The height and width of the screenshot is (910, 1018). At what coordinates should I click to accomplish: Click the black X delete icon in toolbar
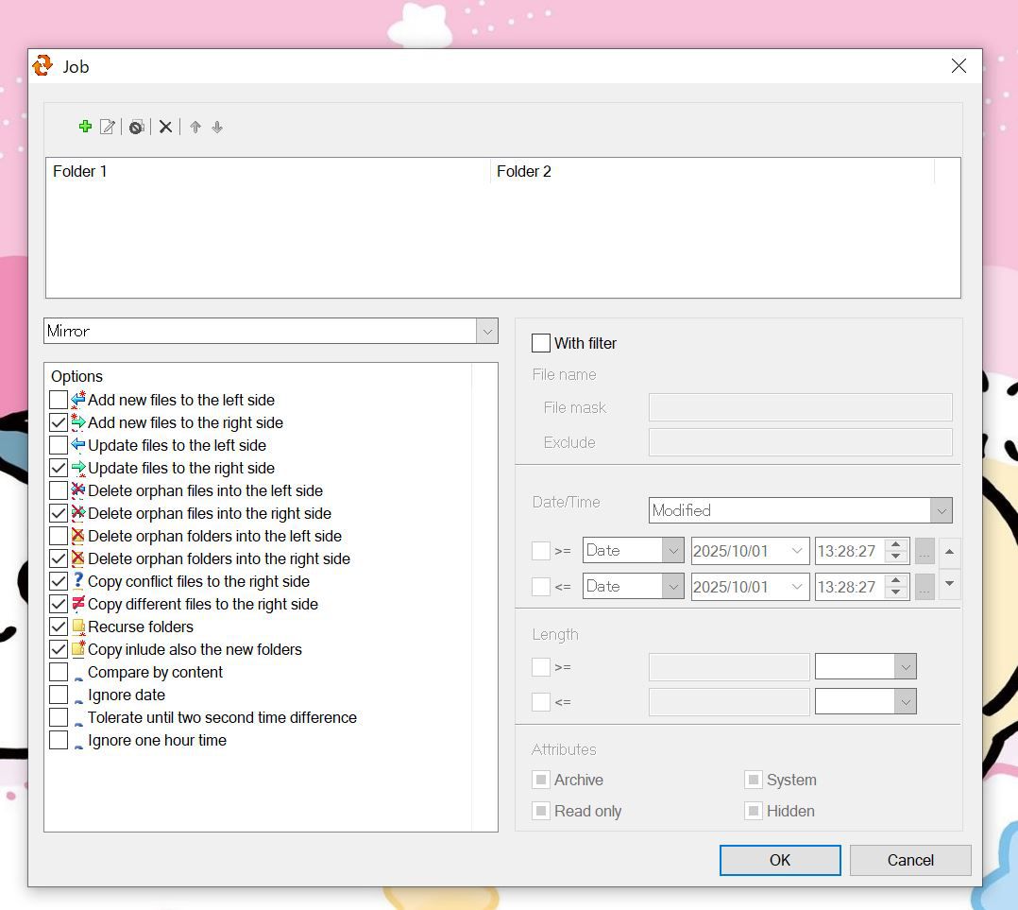pos(165,127)
